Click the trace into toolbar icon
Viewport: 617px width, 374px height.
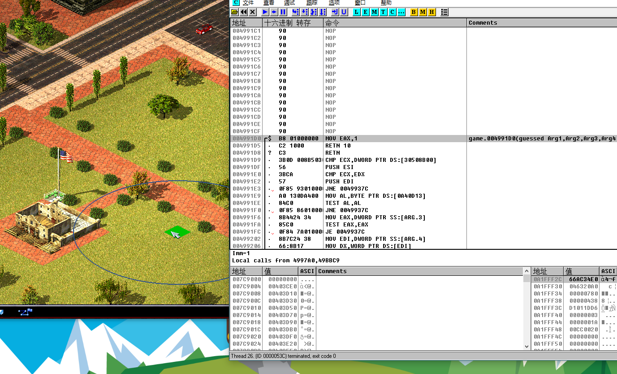[x=314, y=12]
